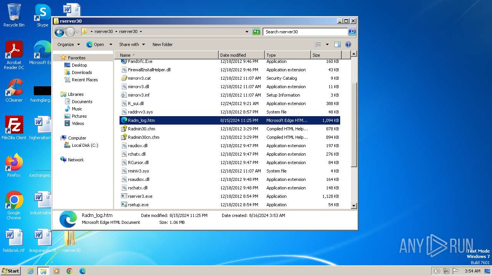492x276 pixels.
Task: Click the file list scroll up arrow
Action: click(354, 54)
